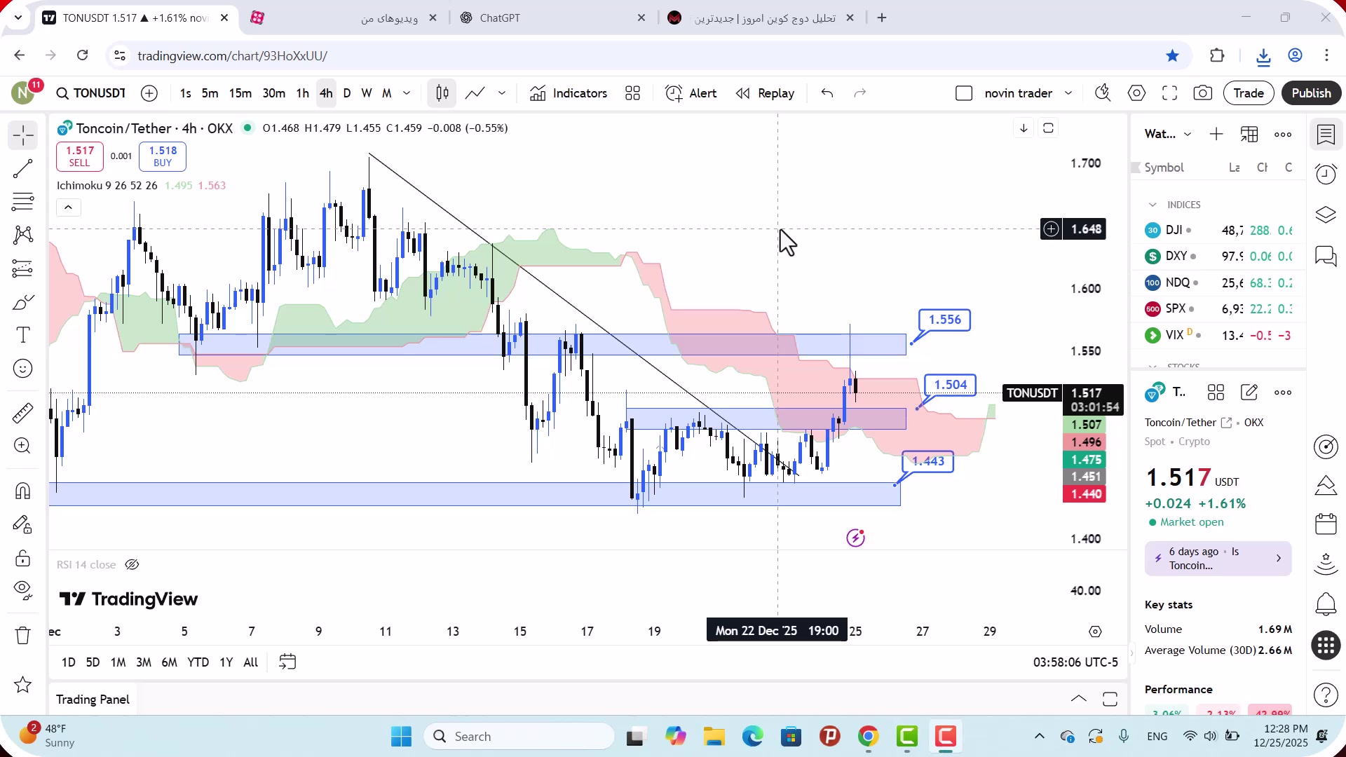Toggle hide all drawings eye tool
Viewport: 1346px width, 757px height.
click(22, 590)
